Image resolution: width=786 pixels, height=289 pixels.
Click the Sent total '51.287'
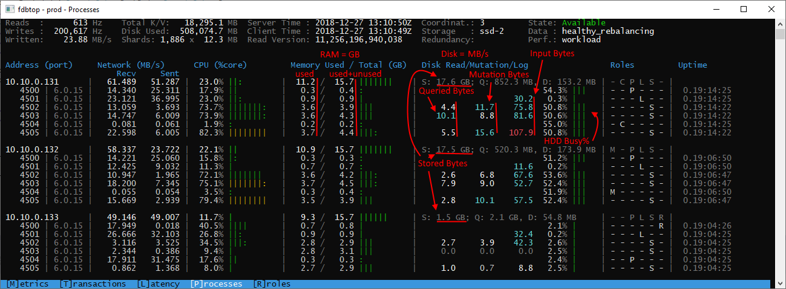[x=165, y=81]
